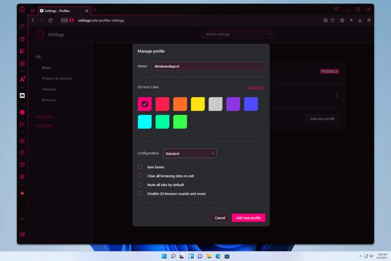This screenshot has width=391, height=261.
Task: Reload the page with refresh icon
Action: point(51,21)
